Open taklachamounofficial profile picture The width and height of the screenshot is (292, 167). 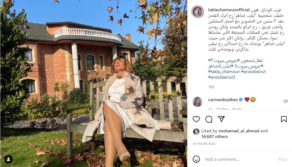tap(198, 12)
